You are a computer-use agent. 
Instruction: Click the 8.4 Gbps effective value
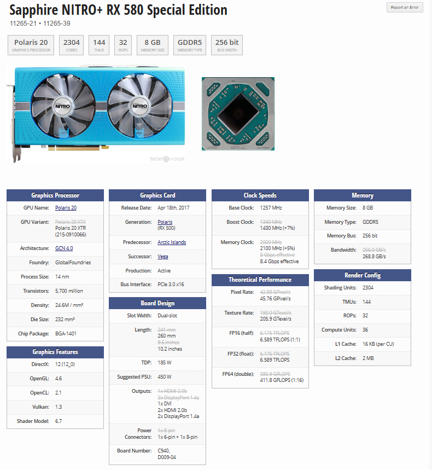[x=279, y=262]
